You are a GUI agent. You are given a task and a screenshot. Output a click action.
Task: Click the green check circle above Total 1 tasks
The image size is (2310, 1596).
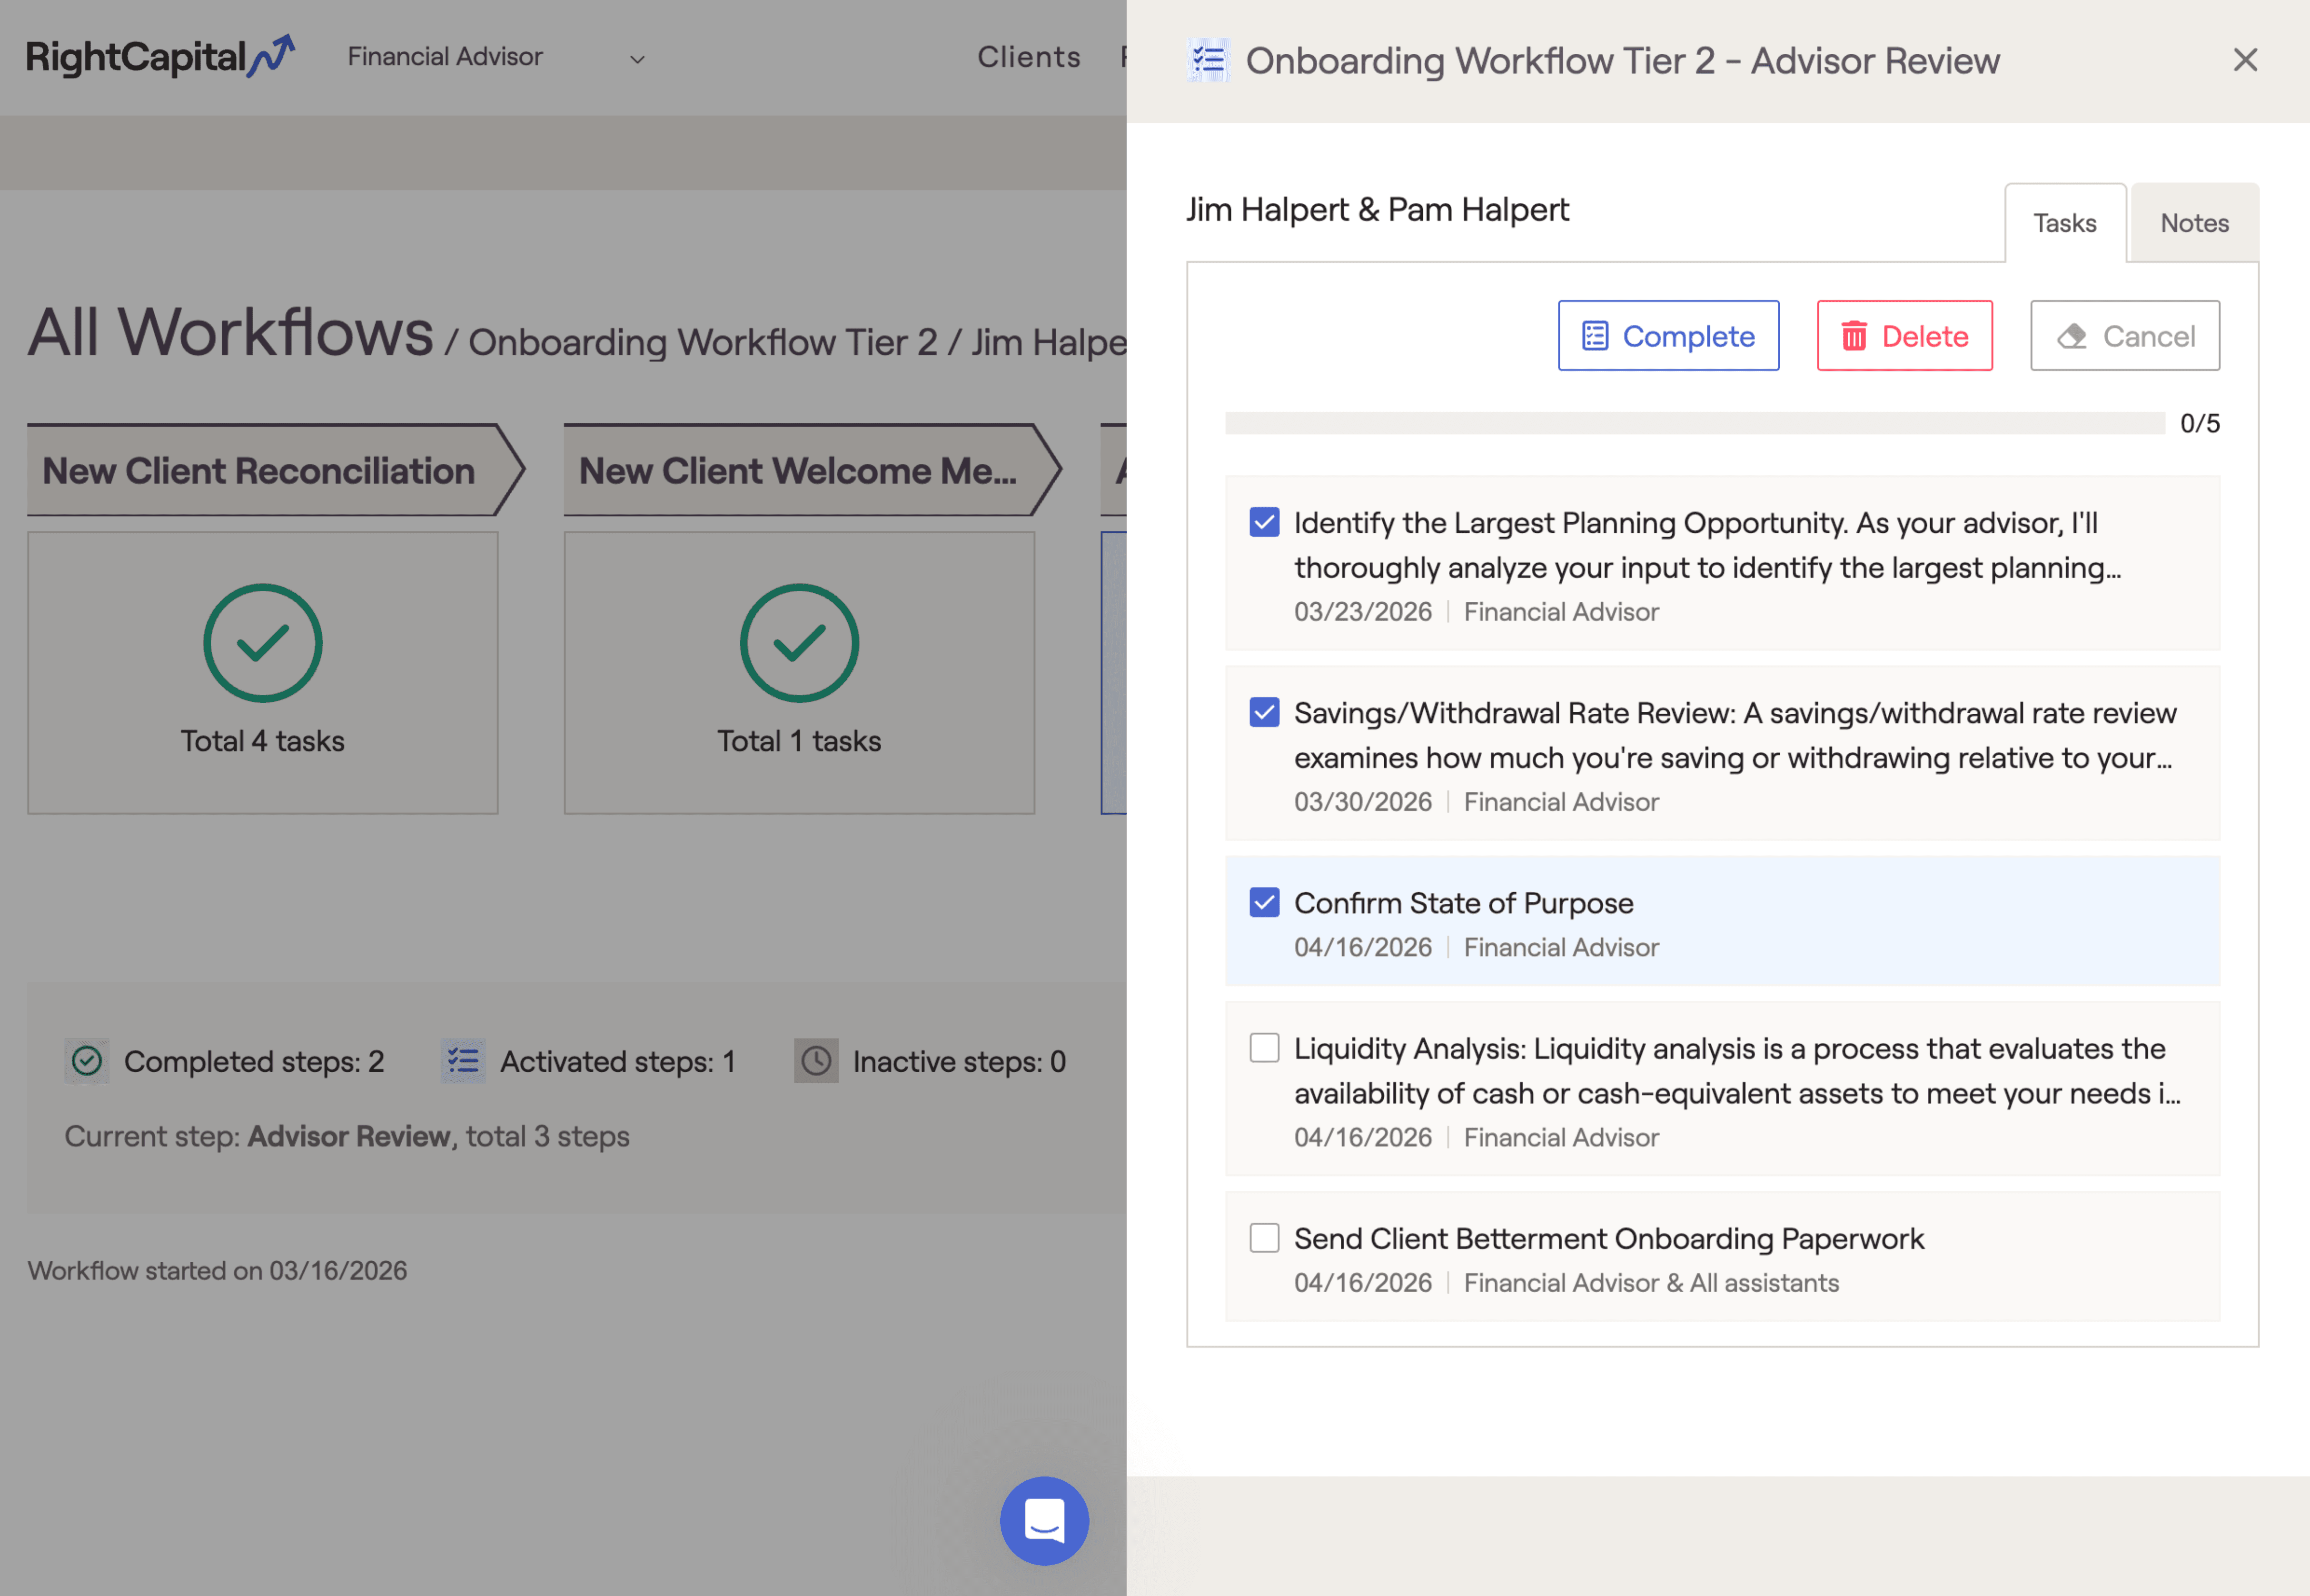pos(798,643)
